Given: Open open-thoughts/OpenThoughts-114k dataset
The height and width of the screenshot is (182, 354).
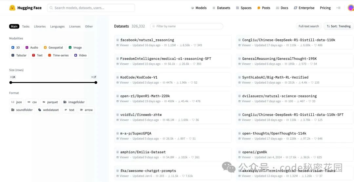Looking at the screenshot, I should (295, 136).
